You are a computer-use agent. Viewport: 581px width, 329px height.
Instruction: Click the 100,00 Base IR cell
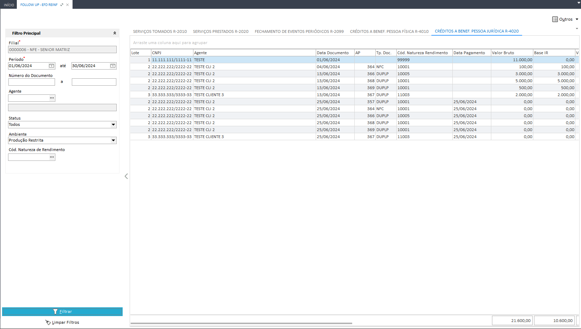pyautogui.click(x=554, y=67)
